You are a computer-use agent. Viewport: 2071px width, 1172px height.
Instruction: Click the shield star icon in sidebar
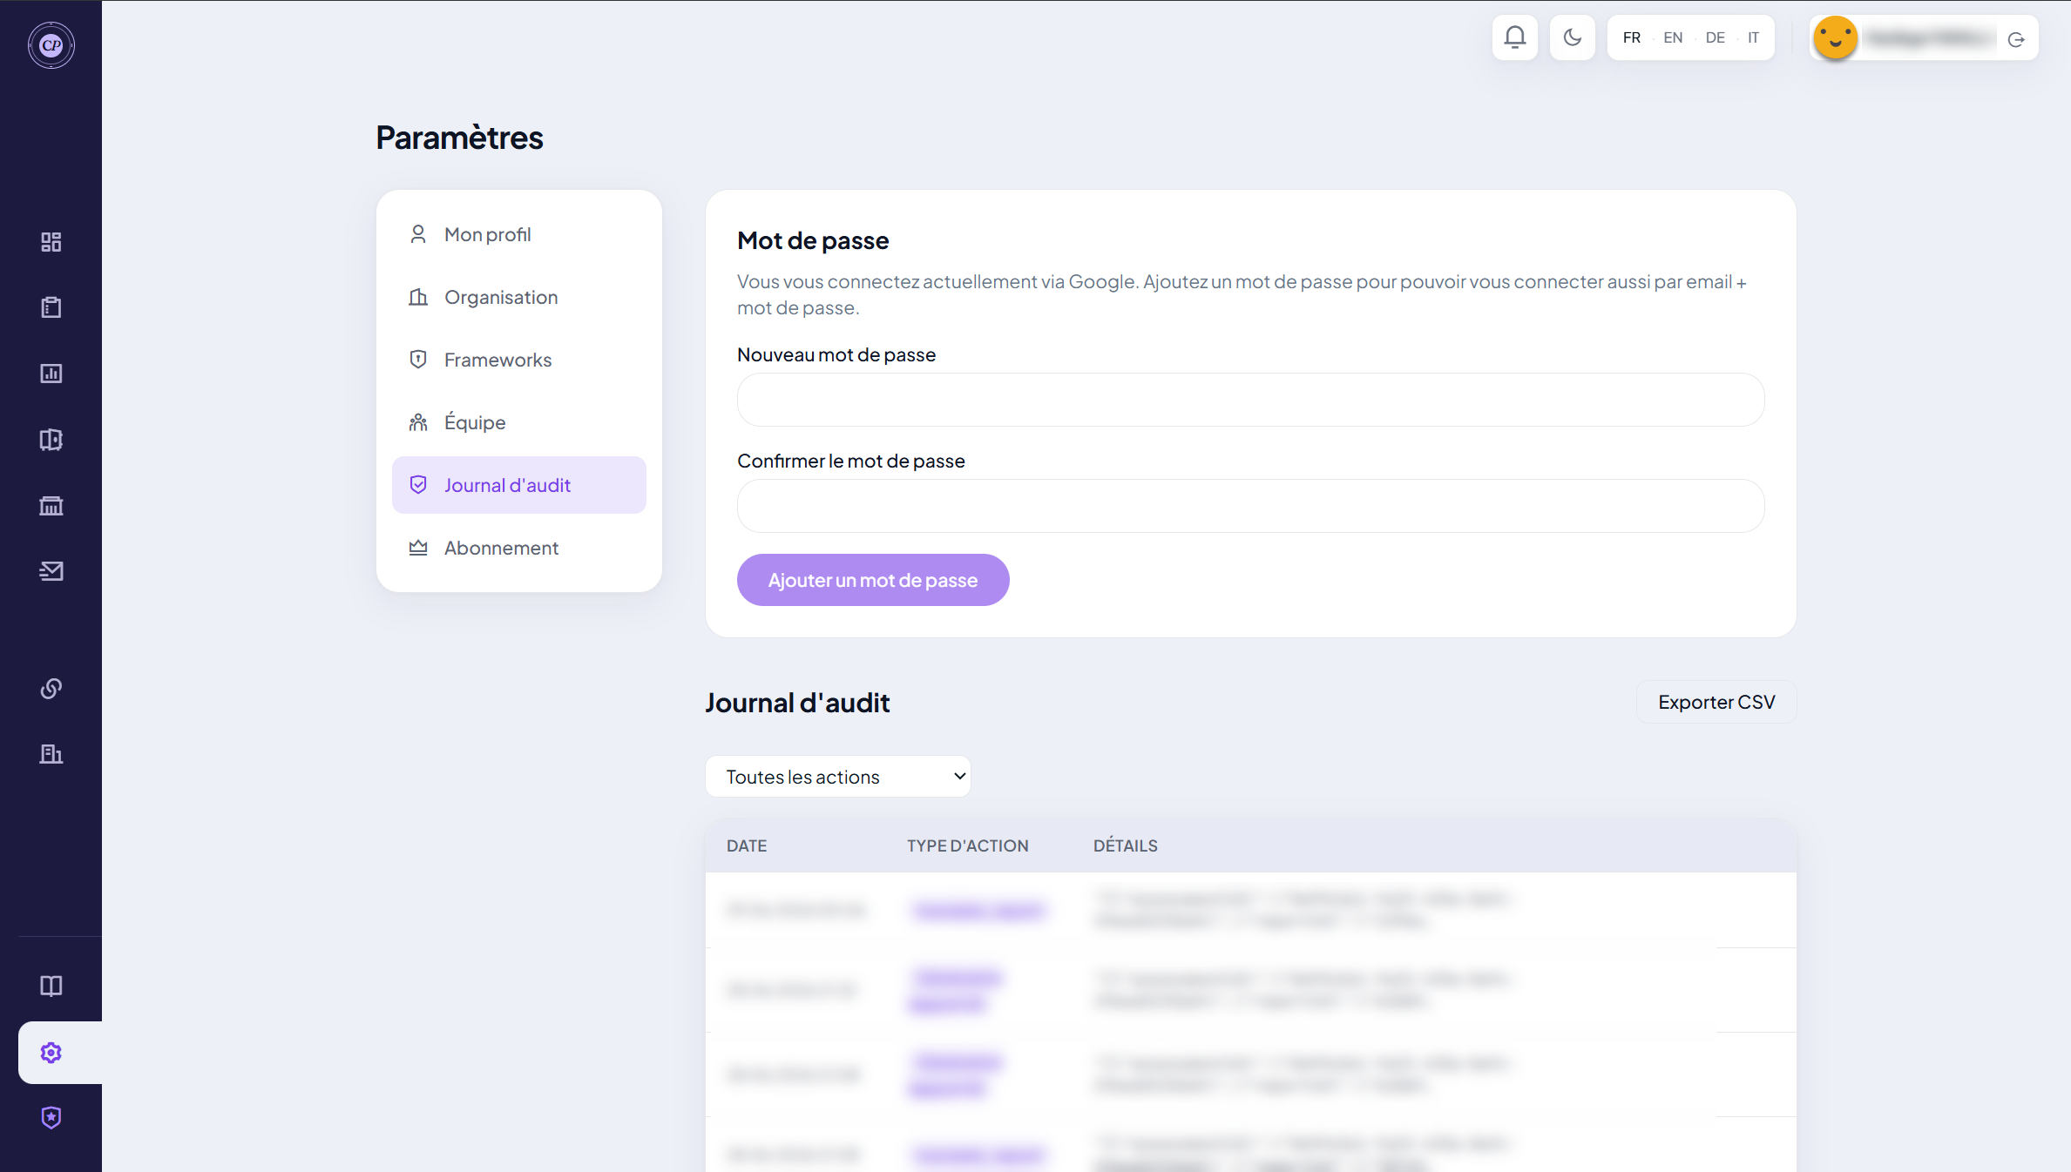point(51,1117)
